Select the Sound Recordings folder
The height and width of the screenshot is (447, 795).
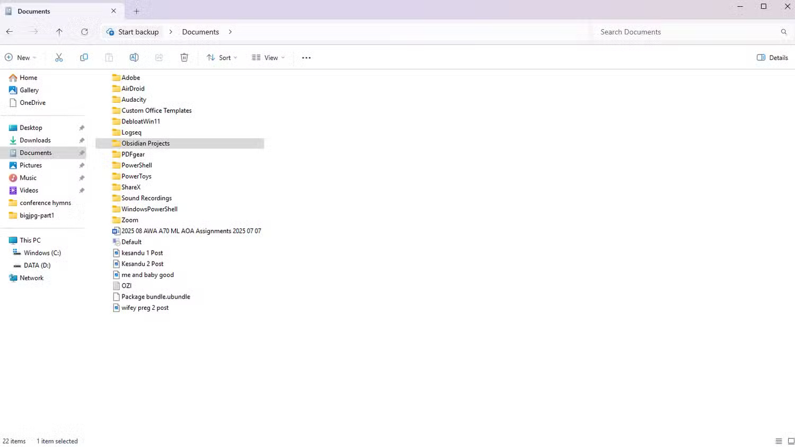pos(146,198)
